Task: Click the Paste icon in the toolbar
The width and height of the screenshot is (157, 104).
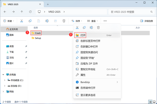Action: click(x=38, y=21)
